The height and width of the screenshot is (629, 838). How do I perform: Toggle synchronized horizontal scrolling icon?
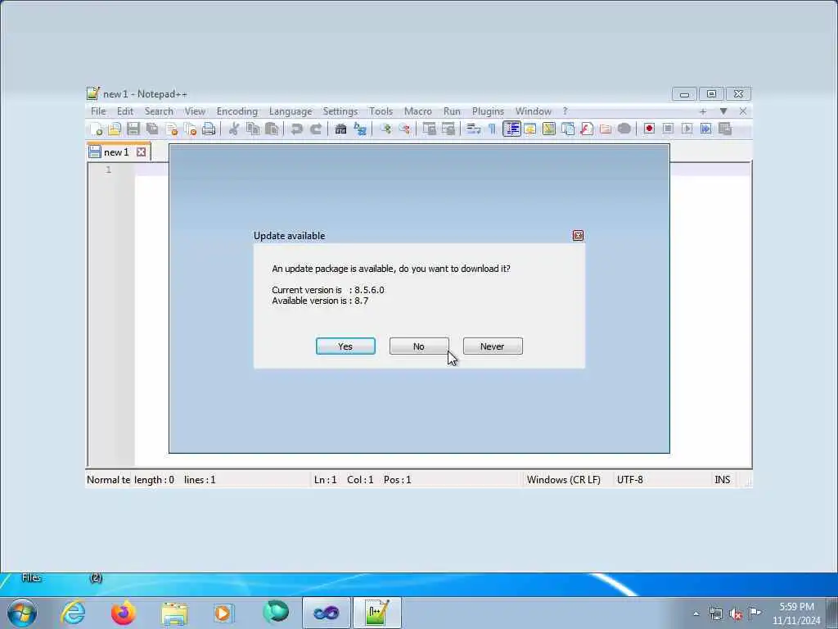pyautogui.click(x=448, y=129)
